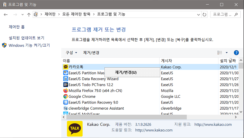244x138 pixels.
Task: Select the EaseUS Data Recovery Wizard row
Action: click(94, 79)
